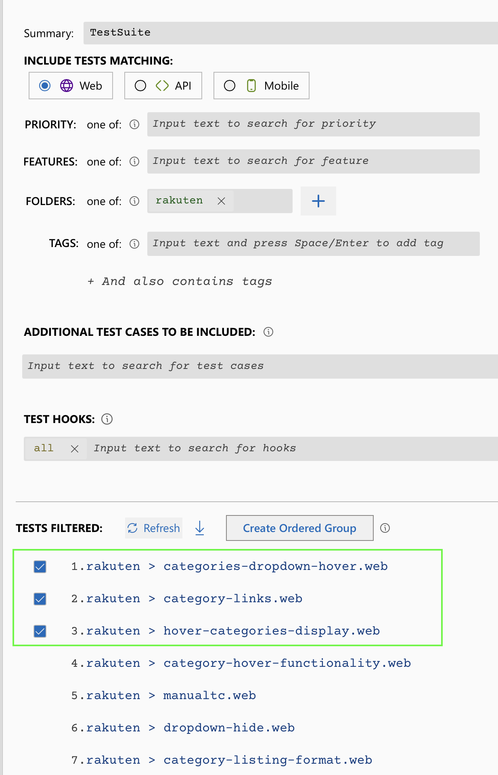This screenshot has width=498, height=775.
Task: Uncheck the category-links.web test
Action: (x=40, y=599)
